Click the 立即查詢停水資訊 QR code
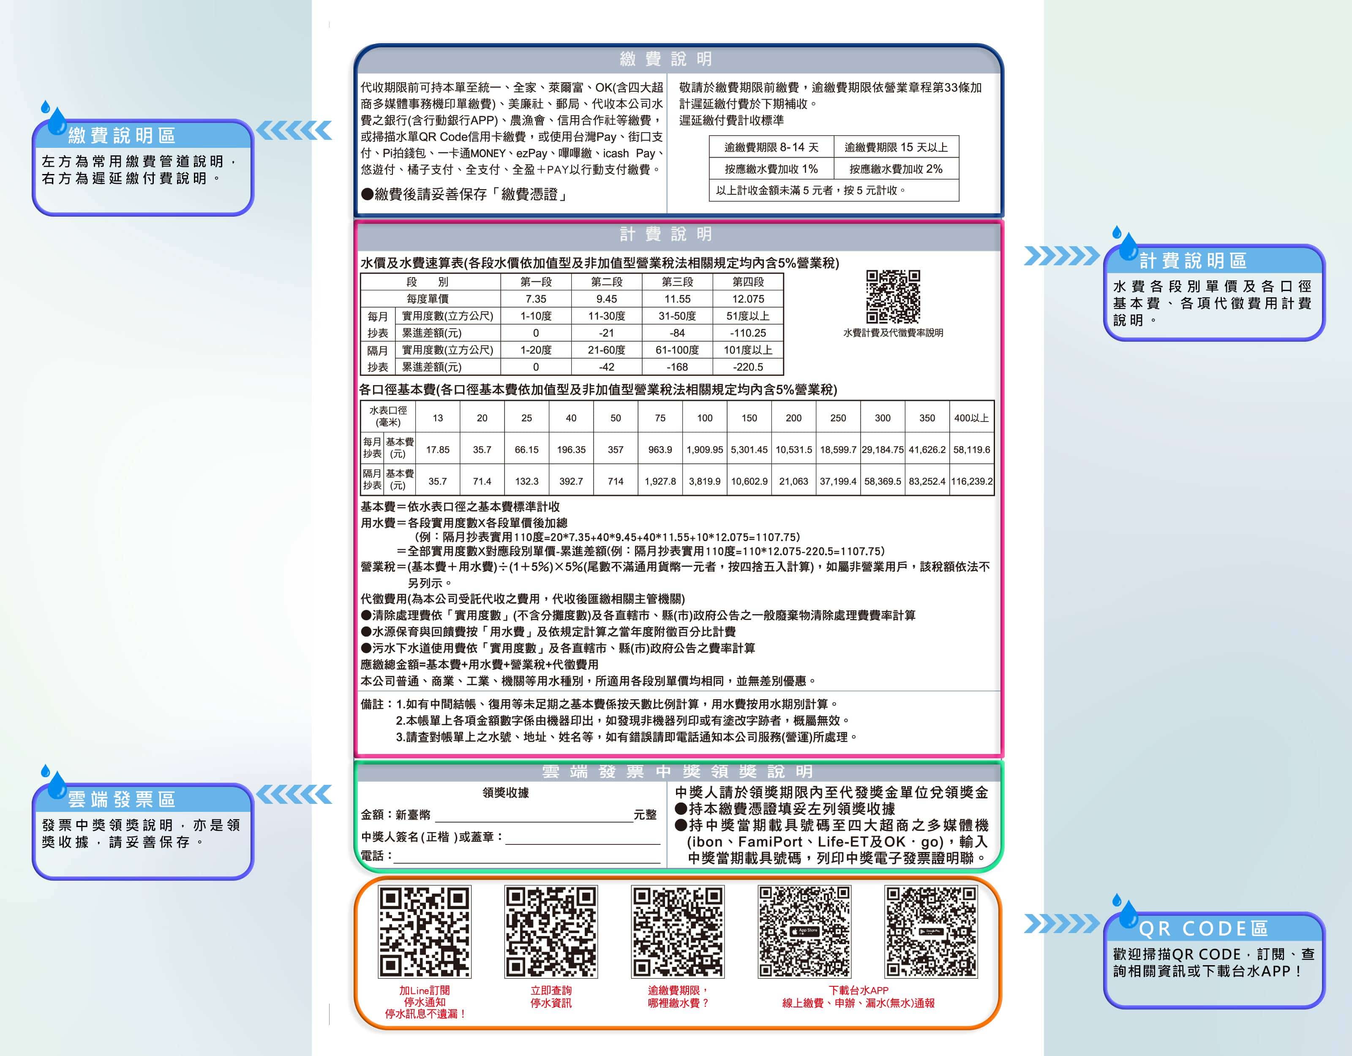The width and height of the screenshot is (1352, 1056). pyautogui.click(x=551, y=931)
